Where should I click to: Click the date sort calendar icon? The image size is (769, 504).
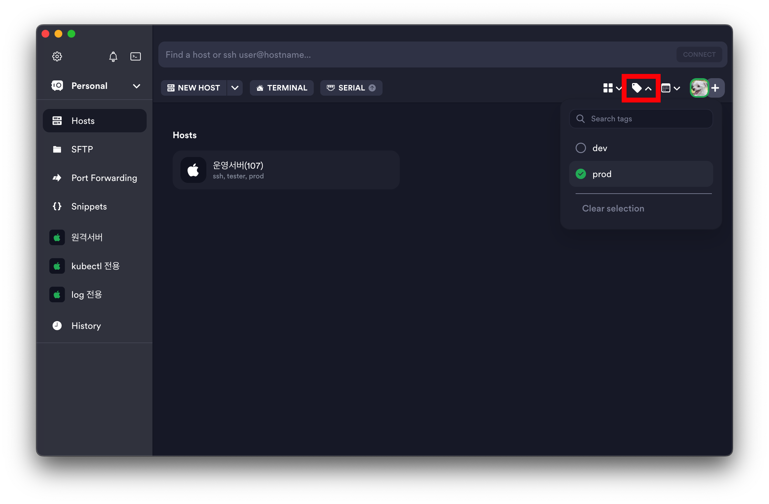click(666, 88)
